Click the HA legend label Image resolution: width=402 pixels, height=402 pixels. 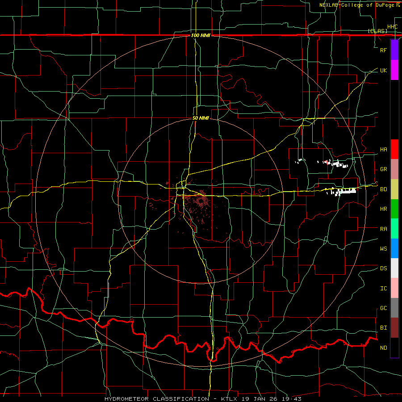383,150
